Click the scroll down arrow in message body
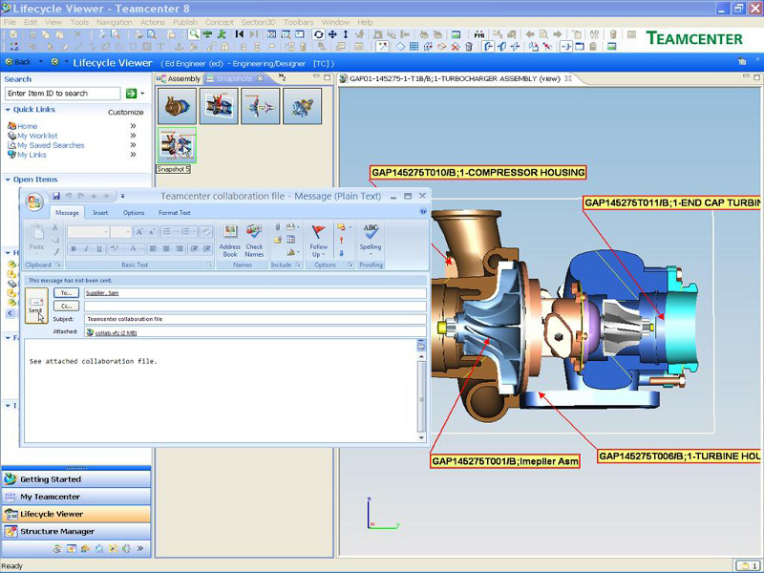764x573 pixels. coord(421,437)
